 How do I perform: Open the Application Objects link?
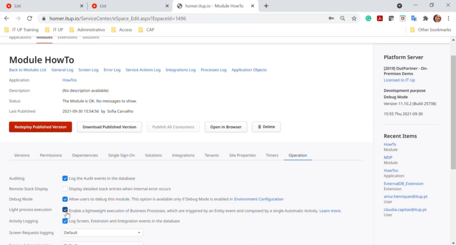point(249,70)
